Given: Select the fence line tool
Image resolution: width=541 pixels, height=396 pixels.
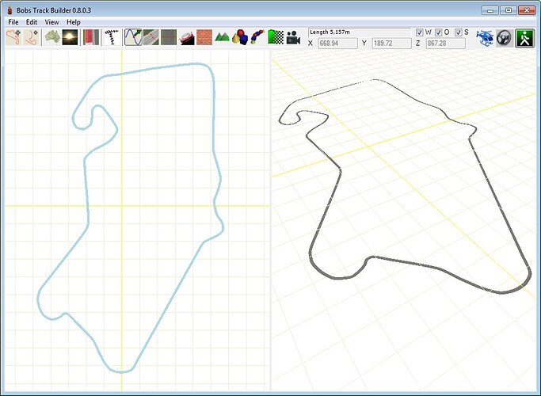Looking at the screenshot, I should click(x=112, y=37).
